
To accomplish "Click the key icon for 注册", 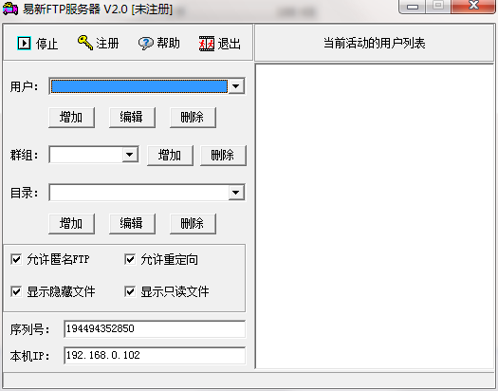I will point(85,43).
